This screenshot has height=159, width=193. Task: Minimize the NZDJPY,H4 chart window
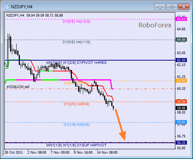tap(160, 6)
